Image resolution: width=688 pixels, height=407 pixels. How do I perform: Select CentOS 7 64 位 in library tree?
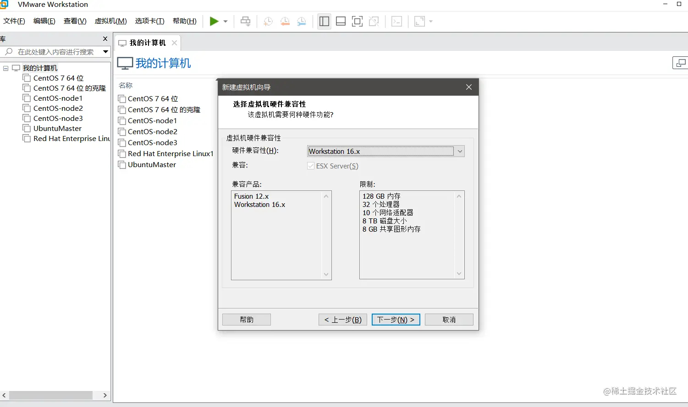[58, 78]
